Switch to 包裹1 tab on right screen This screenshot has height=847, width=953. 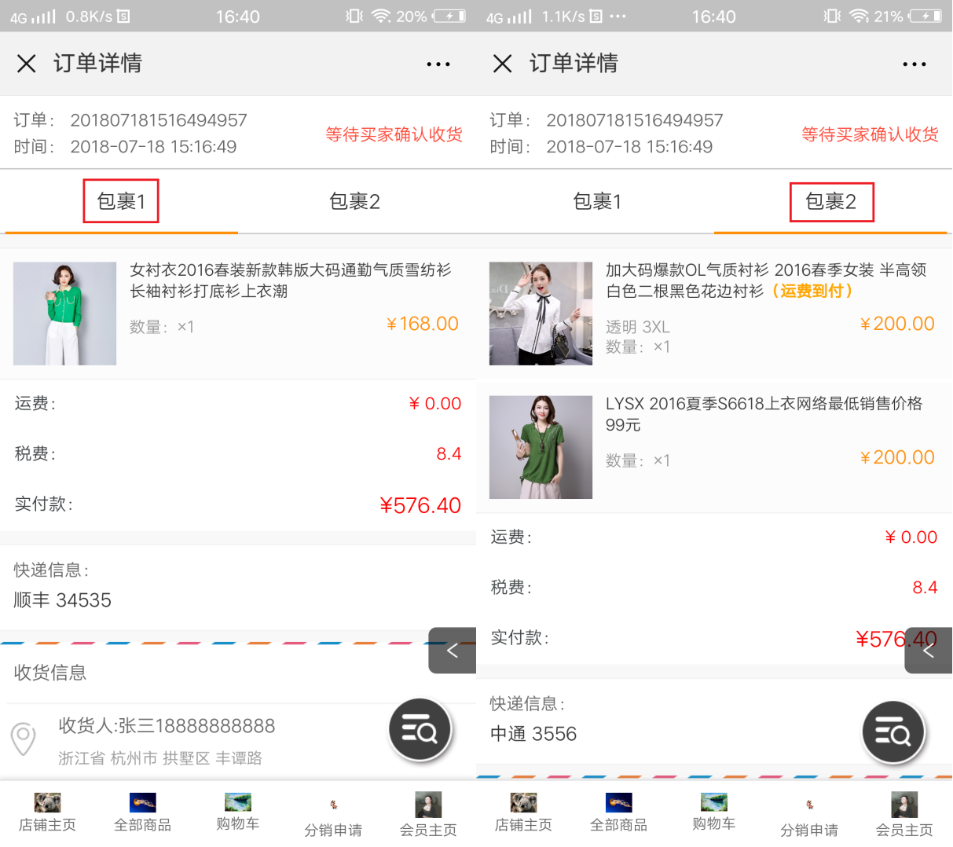(597, 202)
